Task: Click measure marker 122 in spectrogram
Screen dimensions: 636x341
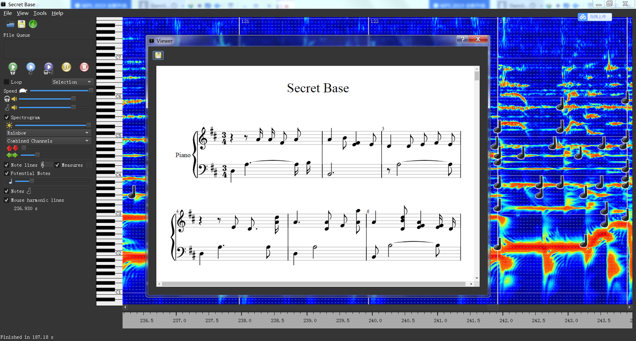Action: point(374,21)
